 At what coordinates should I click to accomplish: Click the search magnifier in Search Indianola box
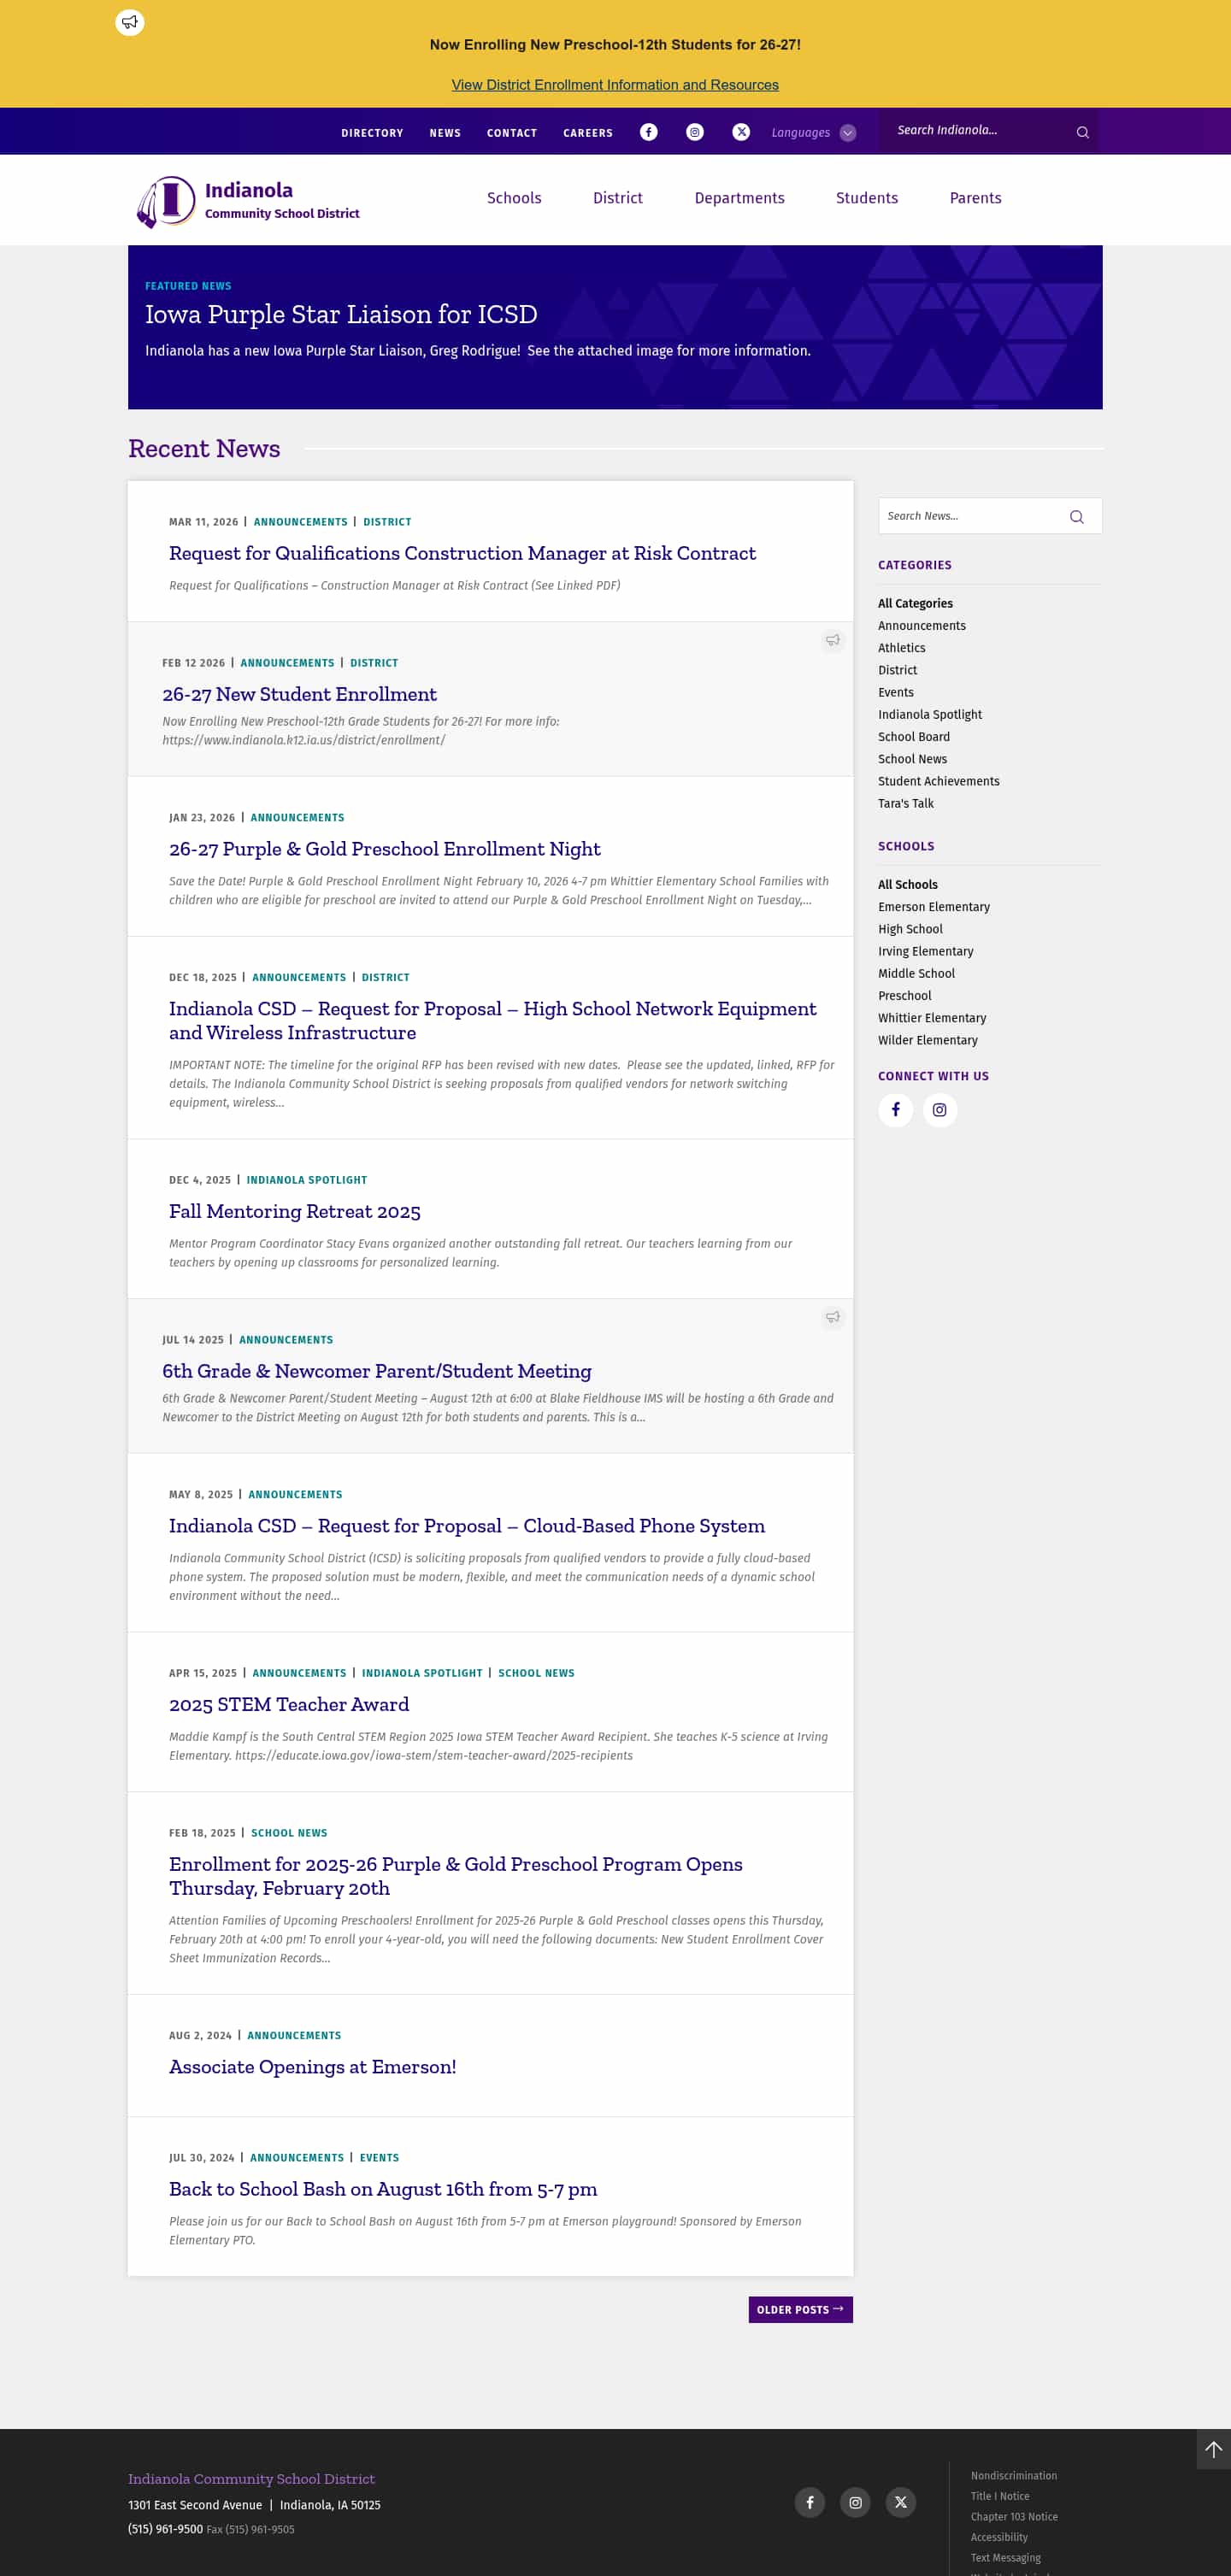coord(1082,132)
